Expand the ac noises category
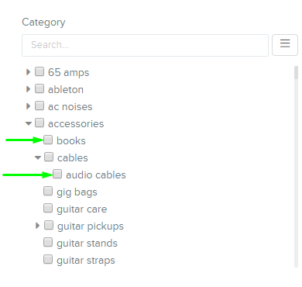Image resolution: width=302 pixels, height=287 pixels. [28, 106]
